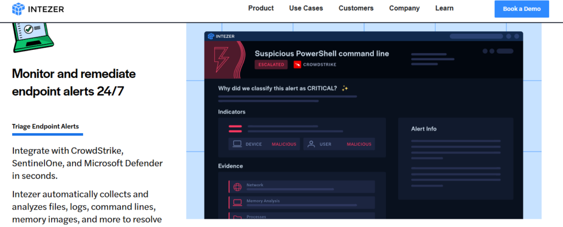Click 'Monitor and remediate endpoint alerts 24/7' heading
This screenshot has height=227, width=563.
tap(74, 83)
